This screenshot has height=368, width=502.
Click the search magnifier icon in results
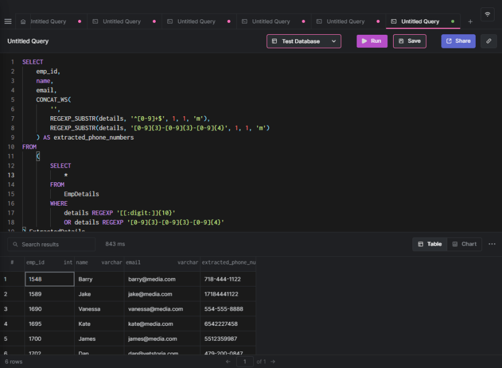click(x=15, y=244)
